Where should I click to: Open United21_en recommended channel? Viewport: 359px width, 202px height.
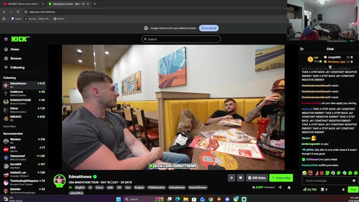tap(24, 174)
